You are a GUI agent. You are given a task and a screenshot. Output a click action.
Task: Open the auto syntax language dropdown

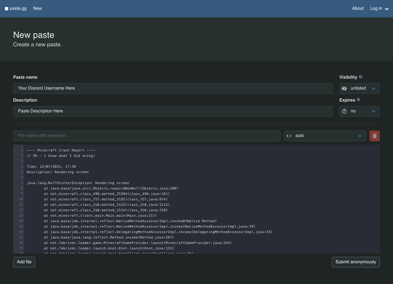click(x=325, y=136)
